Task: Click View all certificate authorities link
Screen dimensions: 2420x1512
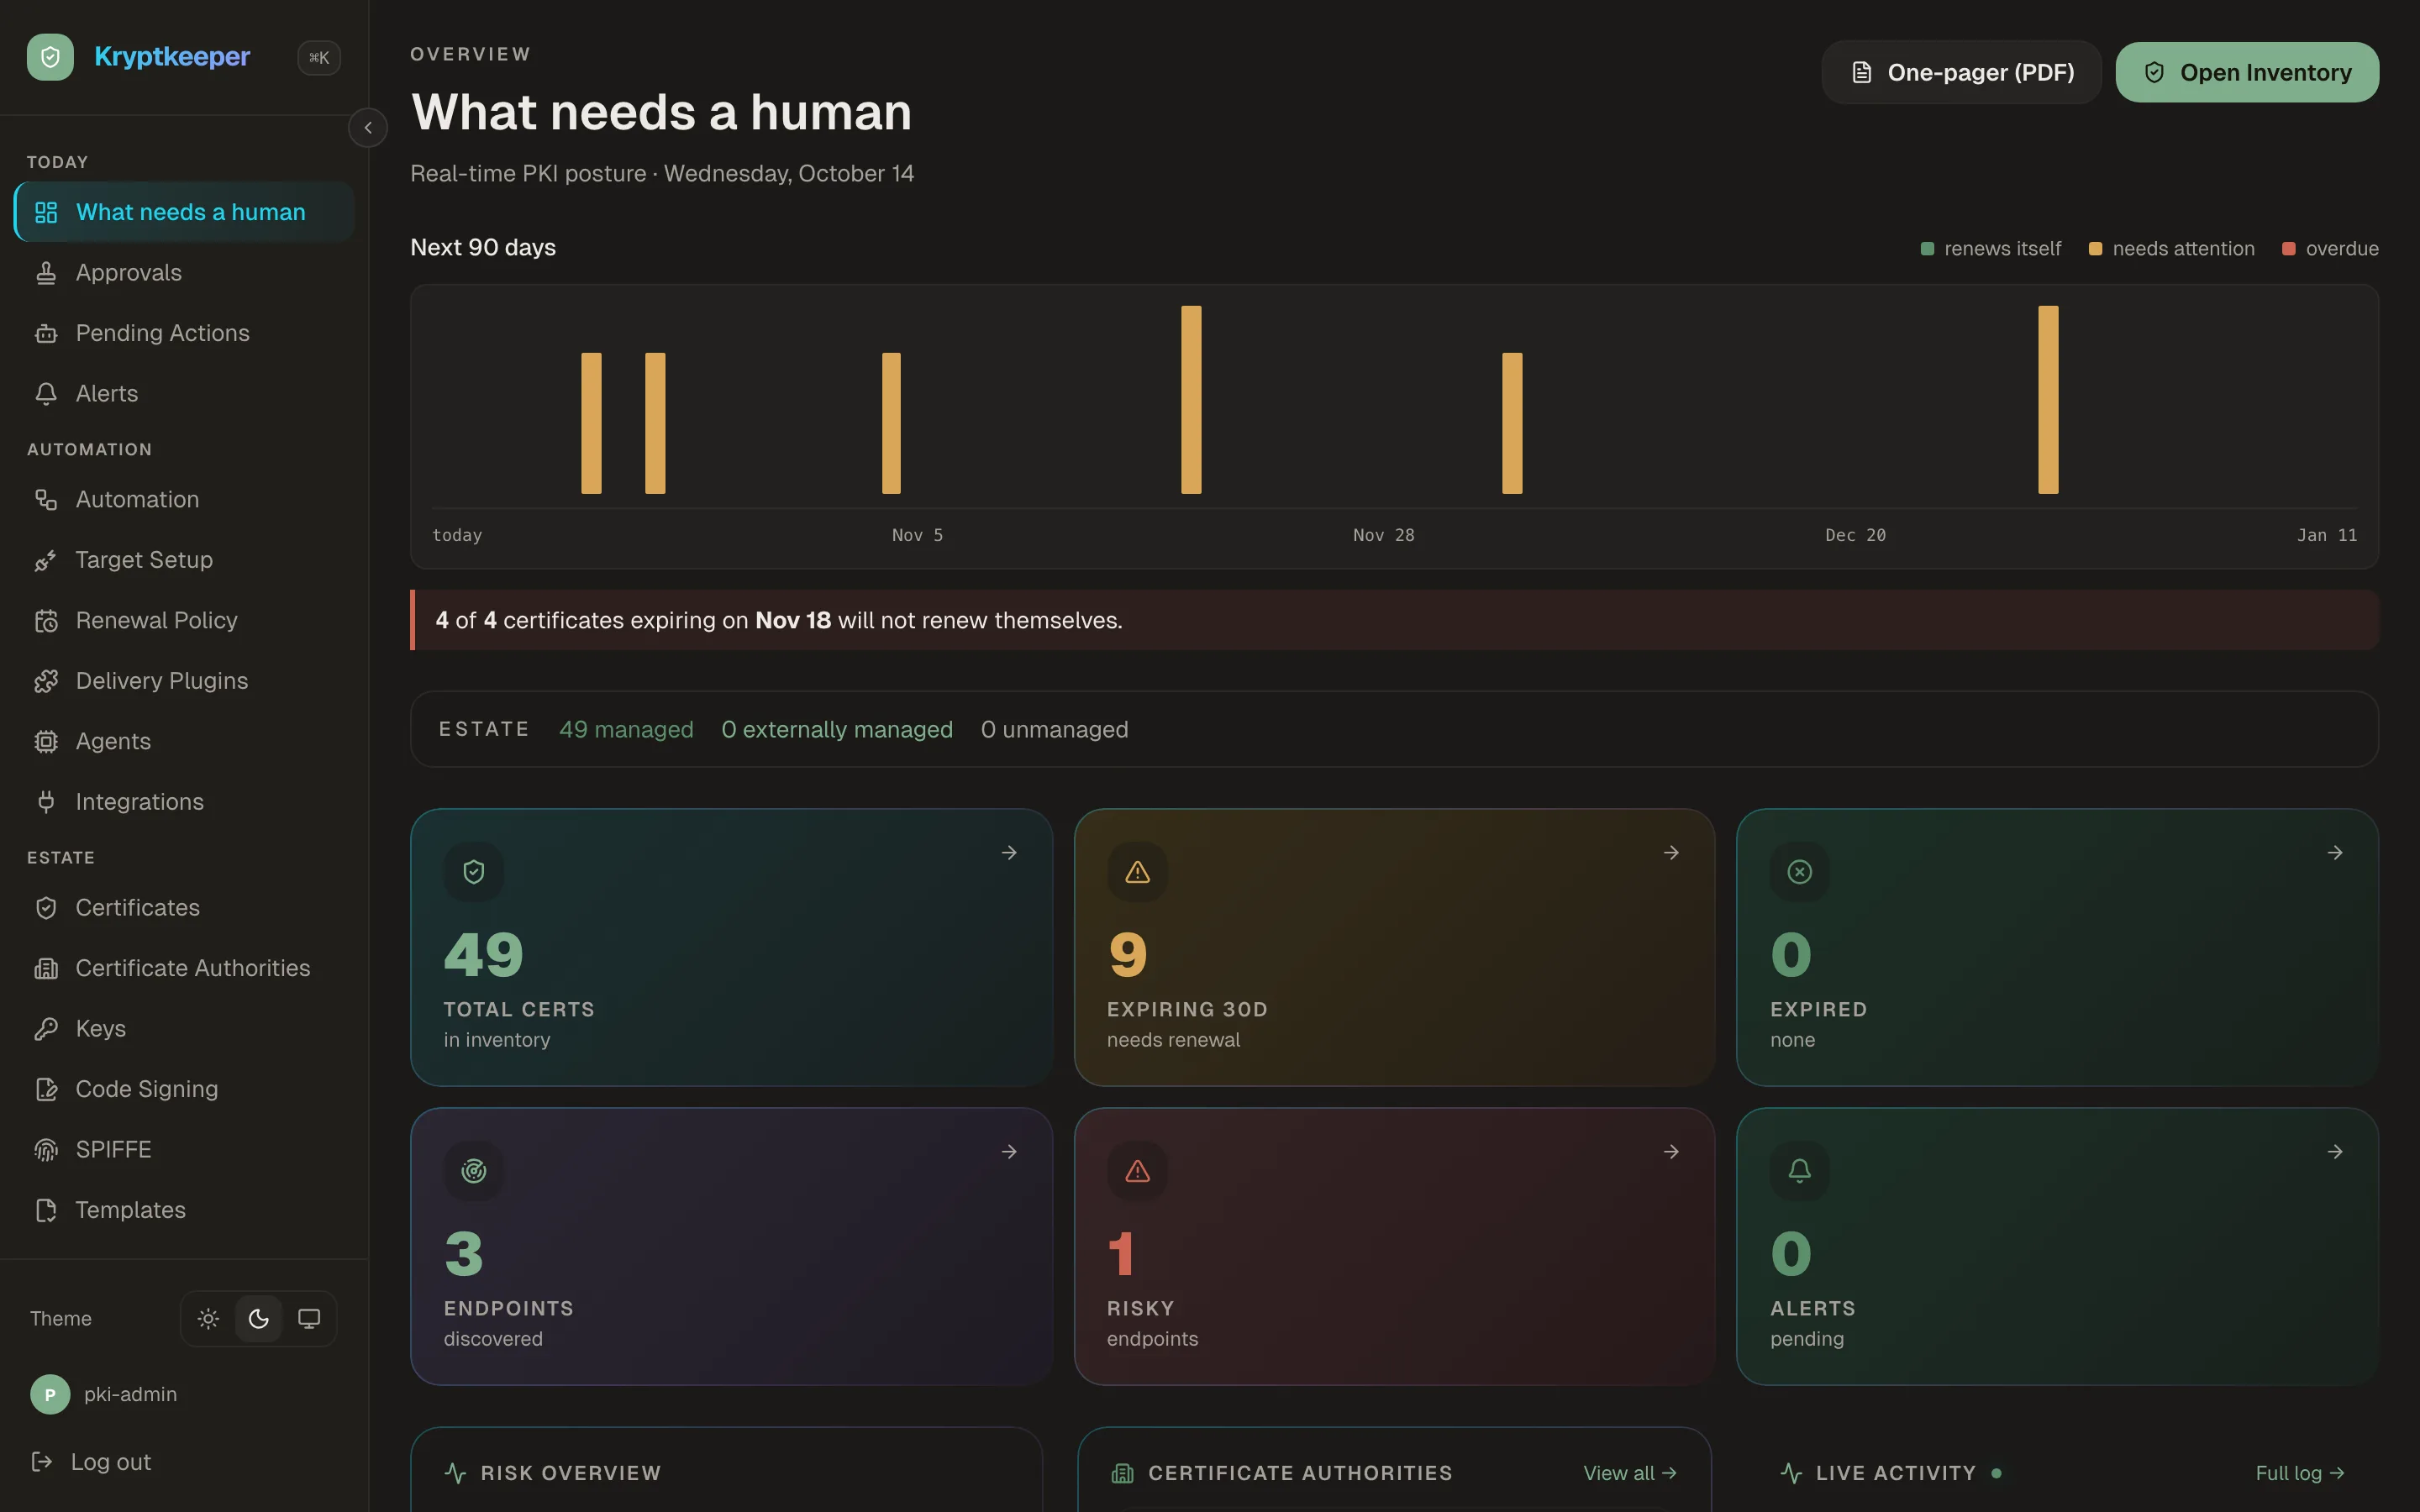Action: click(1630, 1473)
